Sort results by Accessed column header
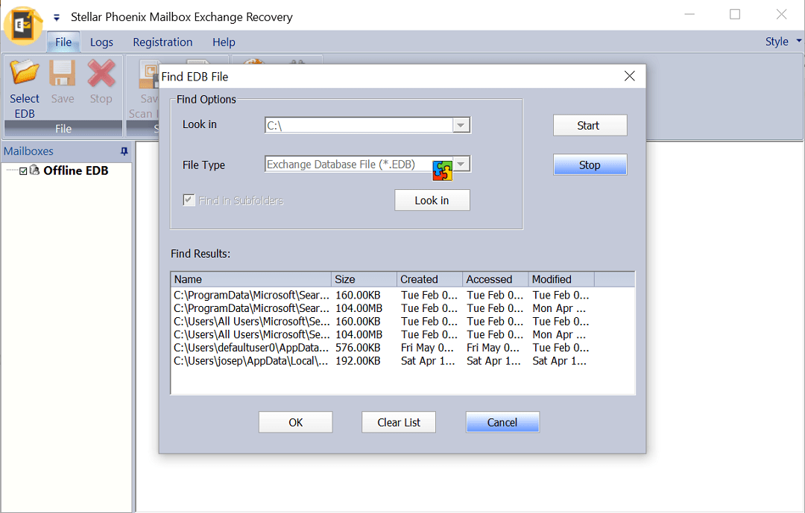Viewport: 805px width, 513px height. tap(496, 280)
